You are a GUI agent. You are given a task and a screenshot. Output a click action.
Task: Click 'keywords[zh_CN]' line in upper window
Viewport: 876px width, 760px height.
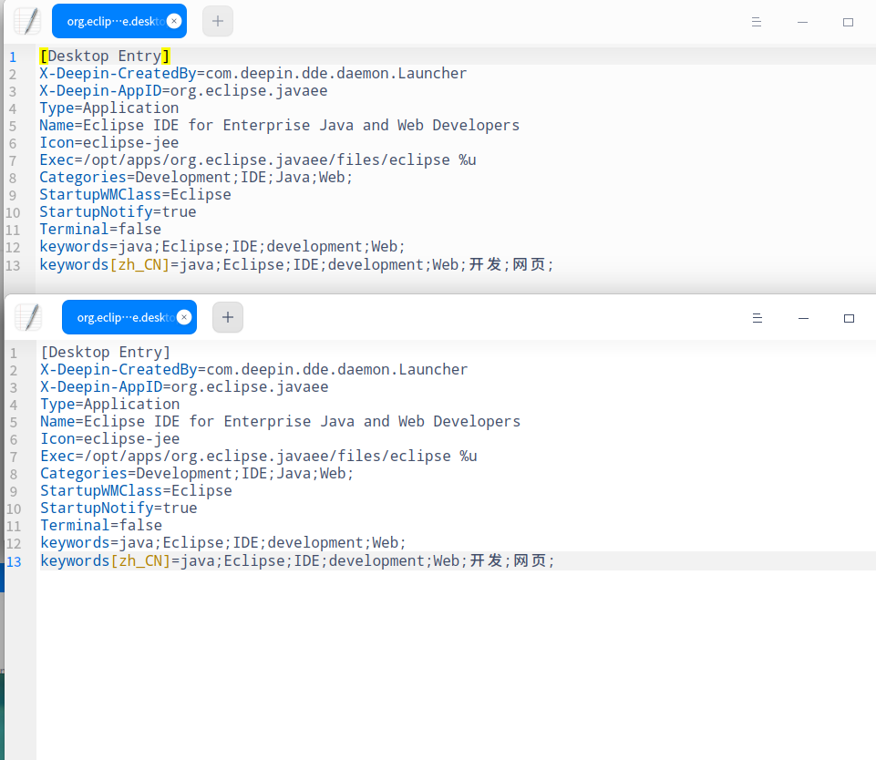(x=296, y=264)
